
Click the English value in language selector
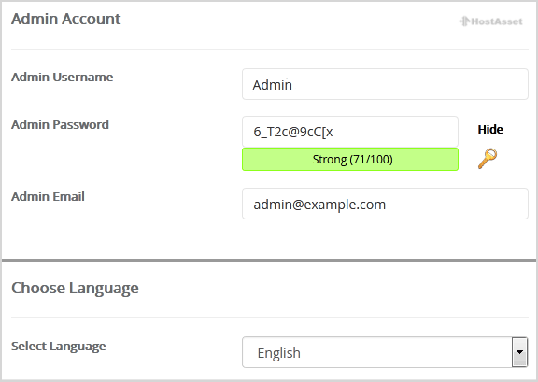279,353
